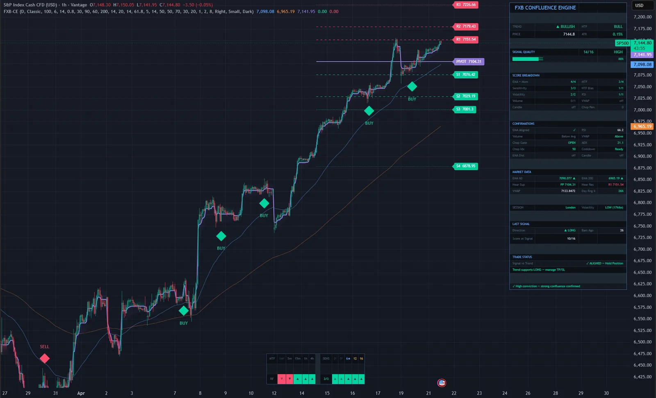The image size is (656, 398).
Task: Click the red SELL diamond signal marker
Action: coord(45,359)
